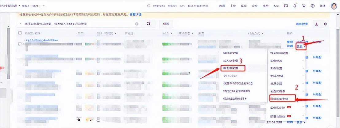This screenshot has width=340, height=128.
Task: Click the download export icon above table
Action: [x=317, y=24]
